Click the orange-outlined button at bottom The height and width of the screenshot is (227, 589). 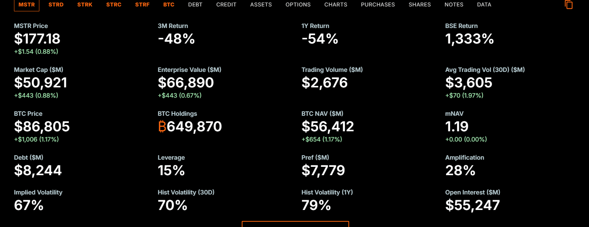pyautogui.click(x=295, y=224)
